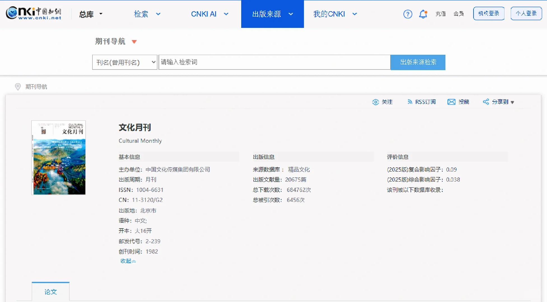Screen dimensions: 547x302
Task: Open submission via the 投稿 envelope icon
Action: [451, 102]
